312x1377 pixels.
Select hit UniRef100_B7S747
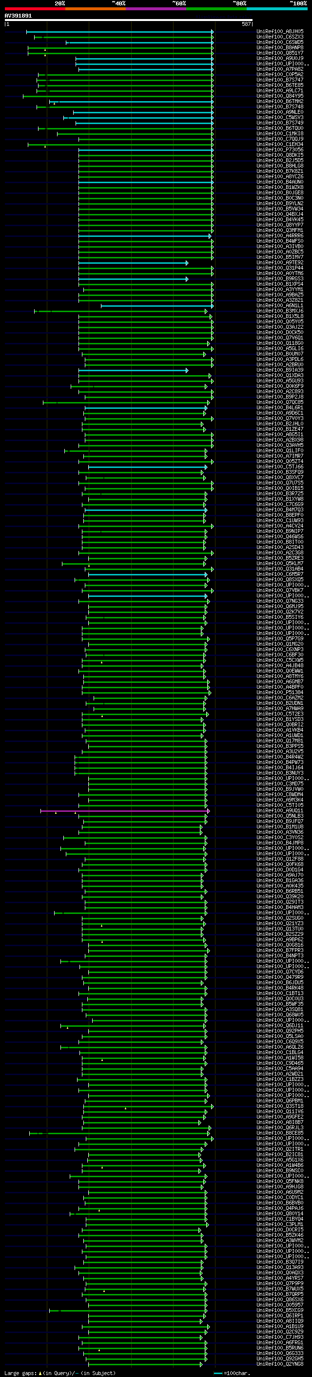(280, 80)
